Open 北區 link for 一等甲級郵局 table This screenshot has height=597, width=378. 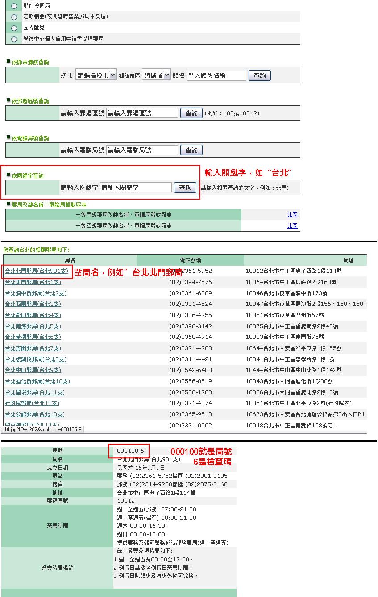pyautogui.click(x=292, y=215)
